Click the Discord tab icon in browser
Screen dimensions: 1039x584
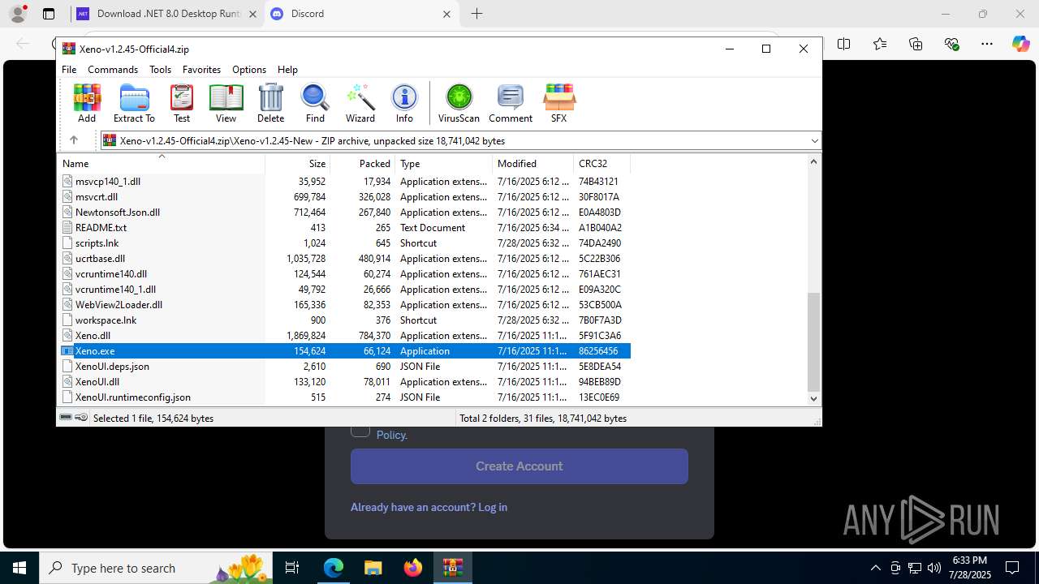tap(277, 14)
